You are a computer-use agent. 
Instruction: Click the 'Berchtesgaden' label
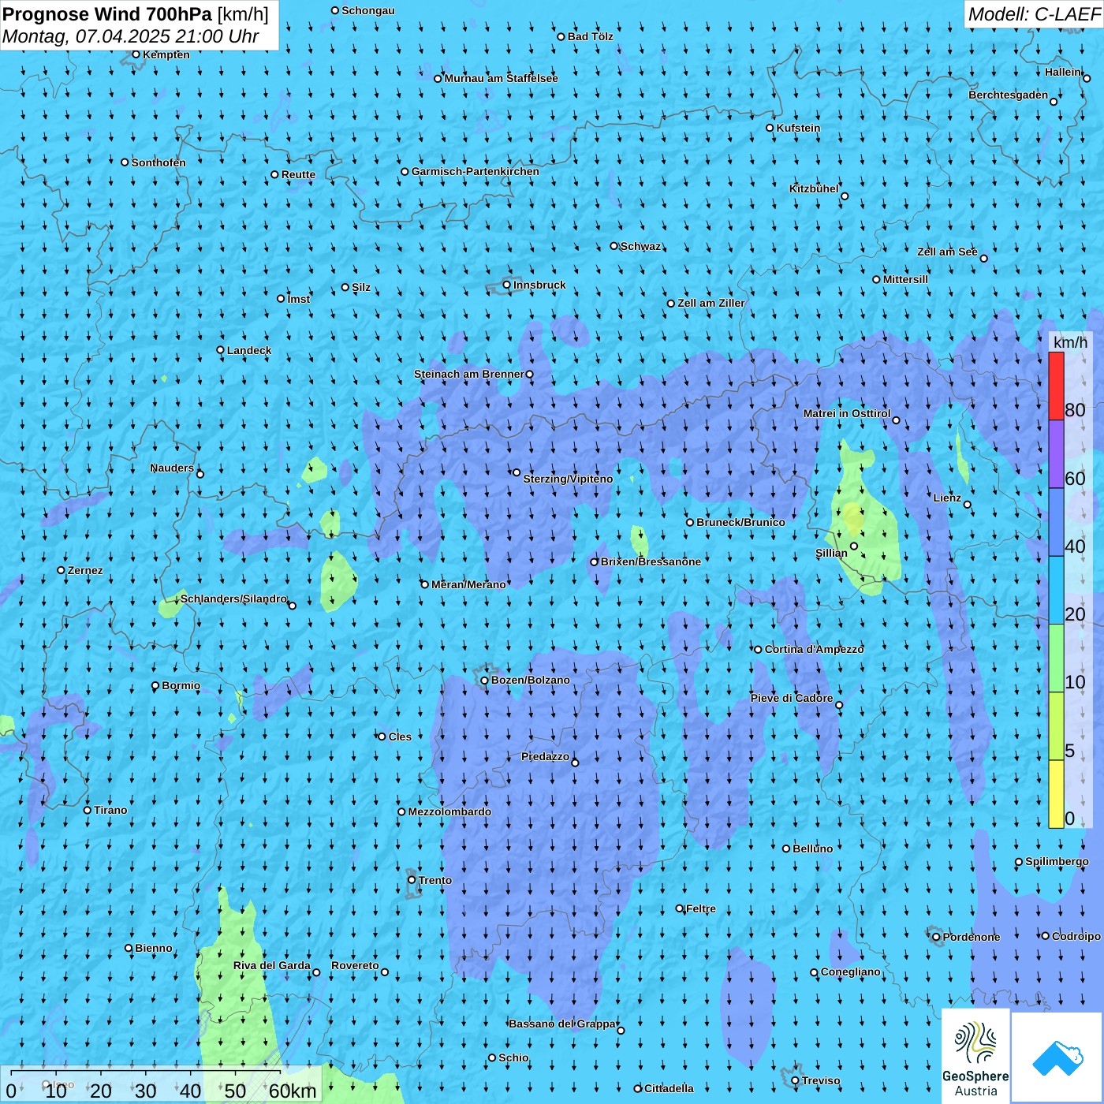tap(1009, 95)
